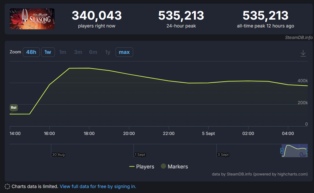Screen dimensions: 314x193
Task: Click the all-time peak 12 hours ago text
Action: 266,26
